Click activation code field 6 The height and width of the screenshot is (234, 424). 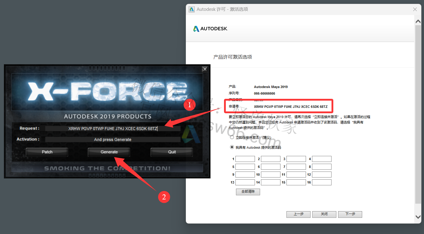click(271, 167)
